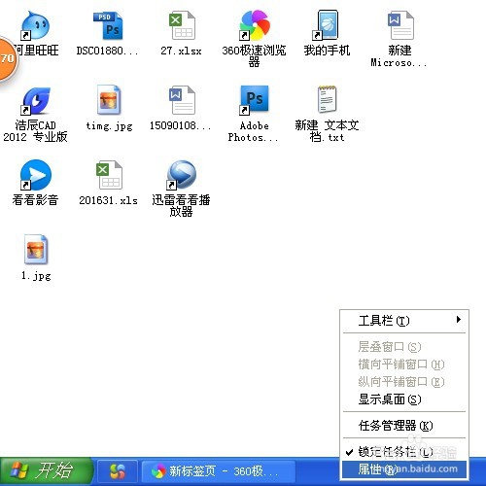Launch the 浩辰CAD 2012 专业版 shortcut
This screenshot has height=486, width=486.
[36, 101]
